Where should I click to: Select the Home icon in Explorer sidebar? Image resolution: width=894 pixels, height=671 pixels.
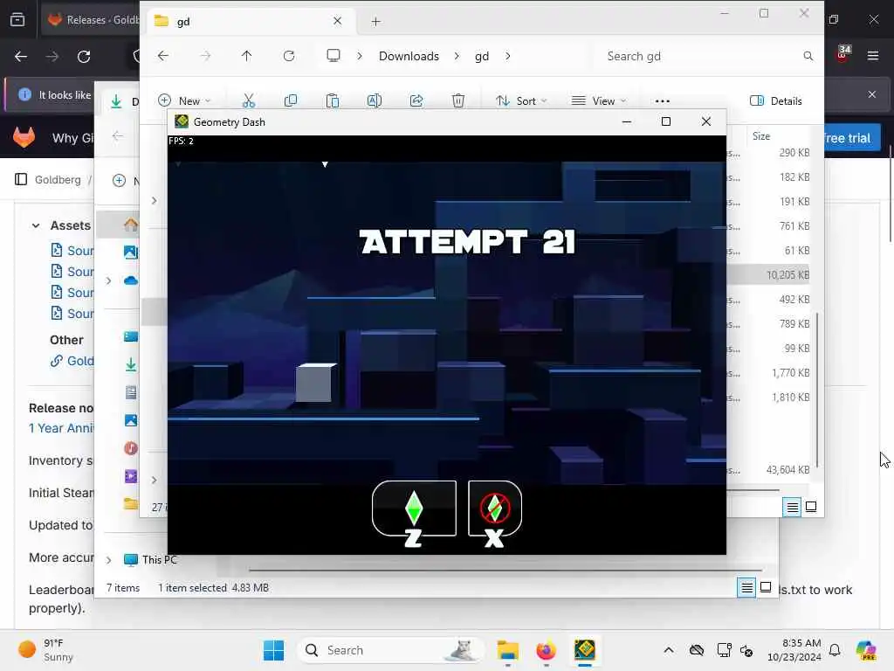pos(131,225)
